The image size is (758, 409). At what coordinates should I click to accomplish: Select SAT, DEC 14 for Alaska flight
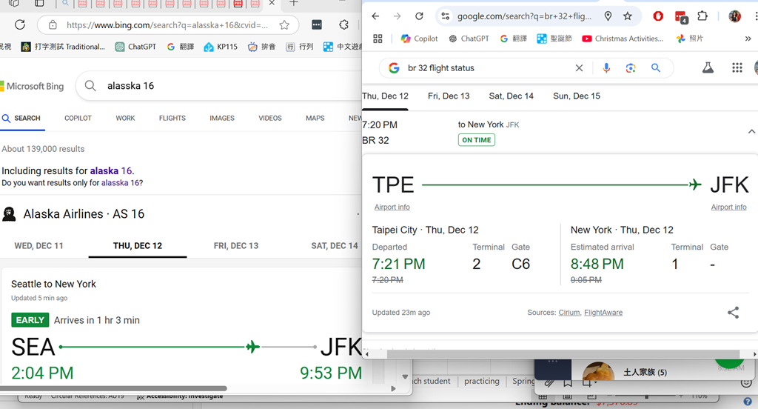click(335, 246)
